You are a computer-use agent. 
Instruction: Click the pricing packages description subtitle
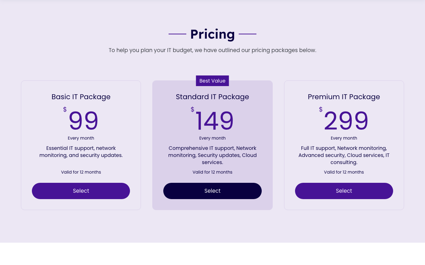212,50
